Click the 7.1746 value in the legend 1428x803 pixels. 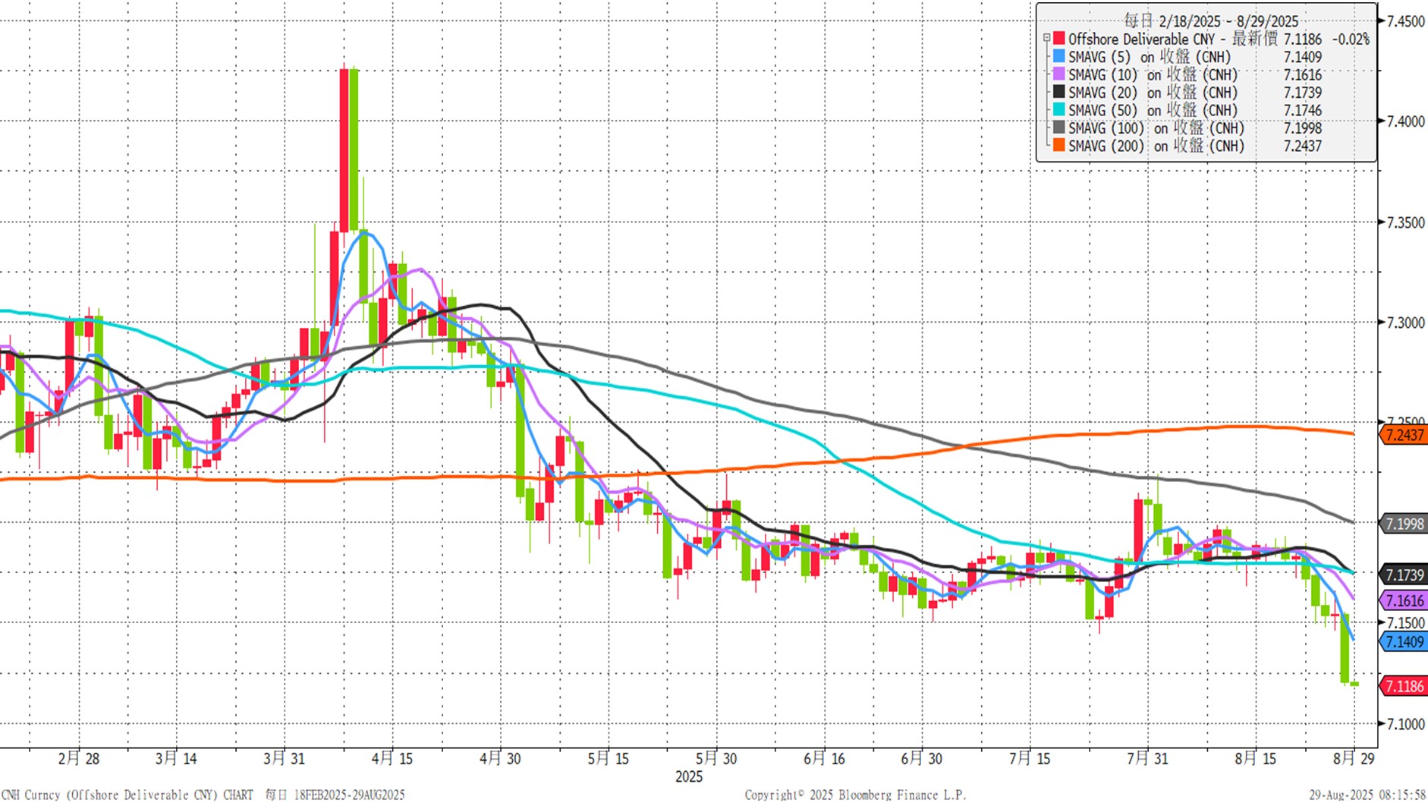pyautogui.click(x=1303, y=110)
